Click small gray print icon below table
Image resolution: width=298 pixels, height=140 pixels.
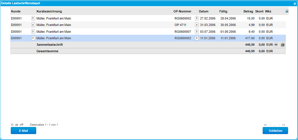(17, 125)
